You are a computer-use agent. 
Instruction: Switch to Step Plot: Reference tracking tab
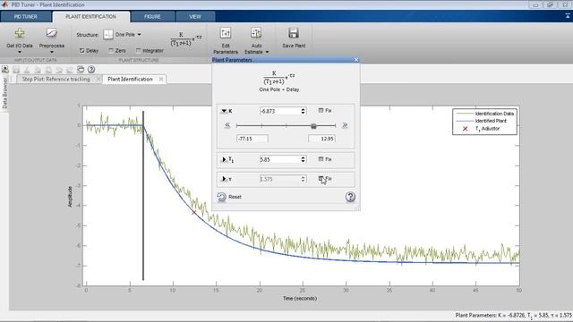tap(56, 79)
